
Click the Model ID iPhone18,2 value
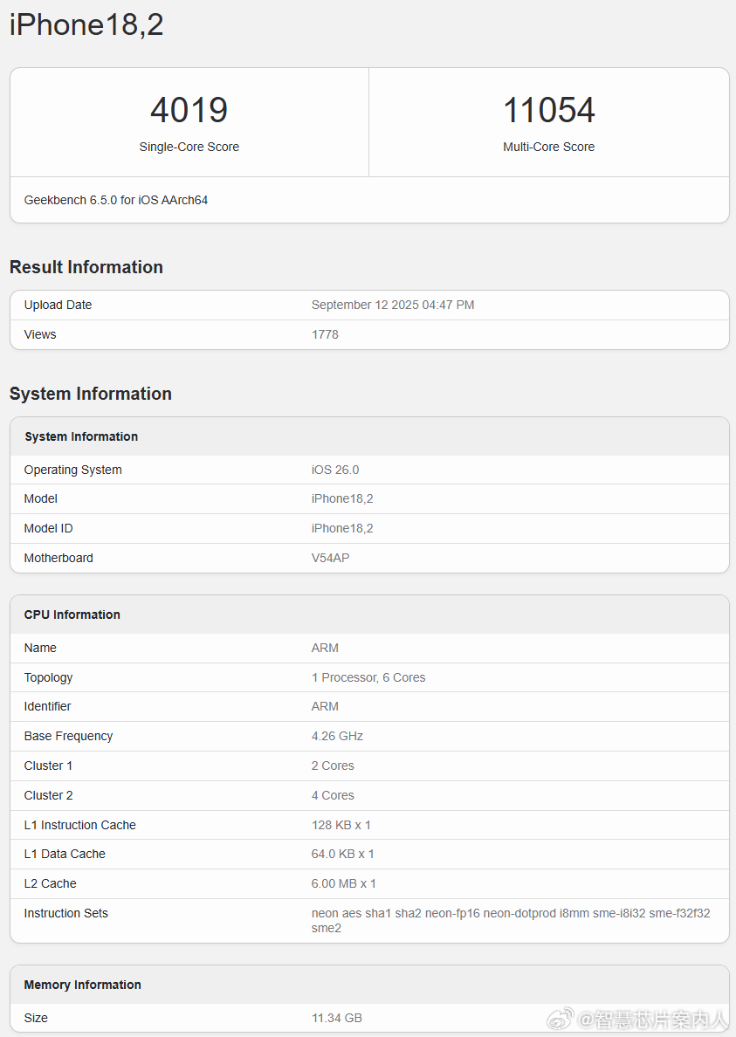point(342,528)
